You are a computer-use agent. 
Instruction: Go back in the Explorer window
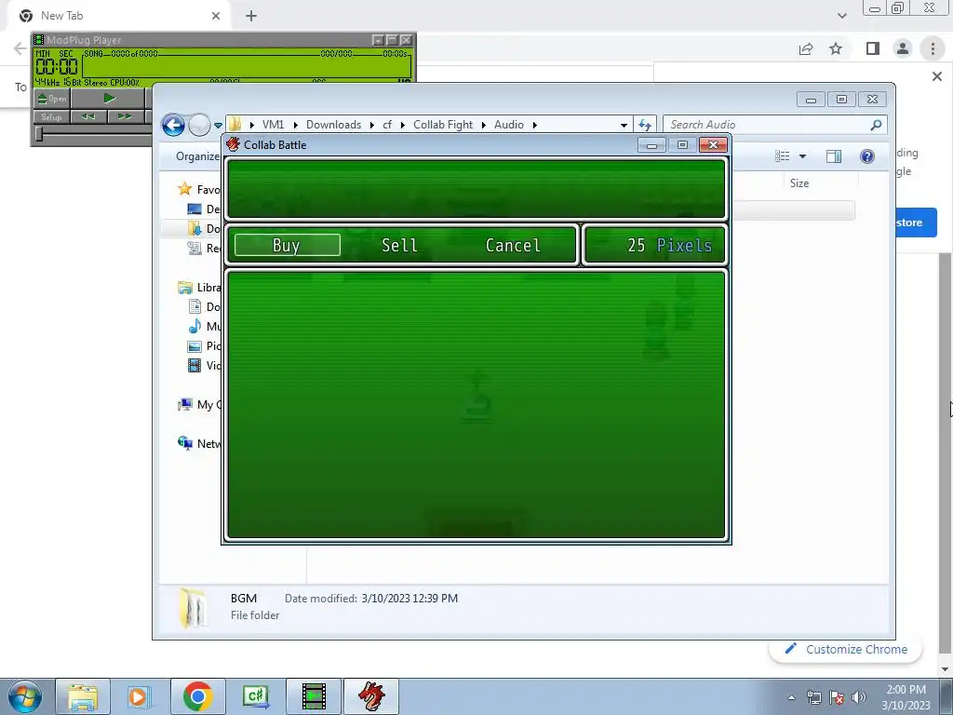click(173, 126)
